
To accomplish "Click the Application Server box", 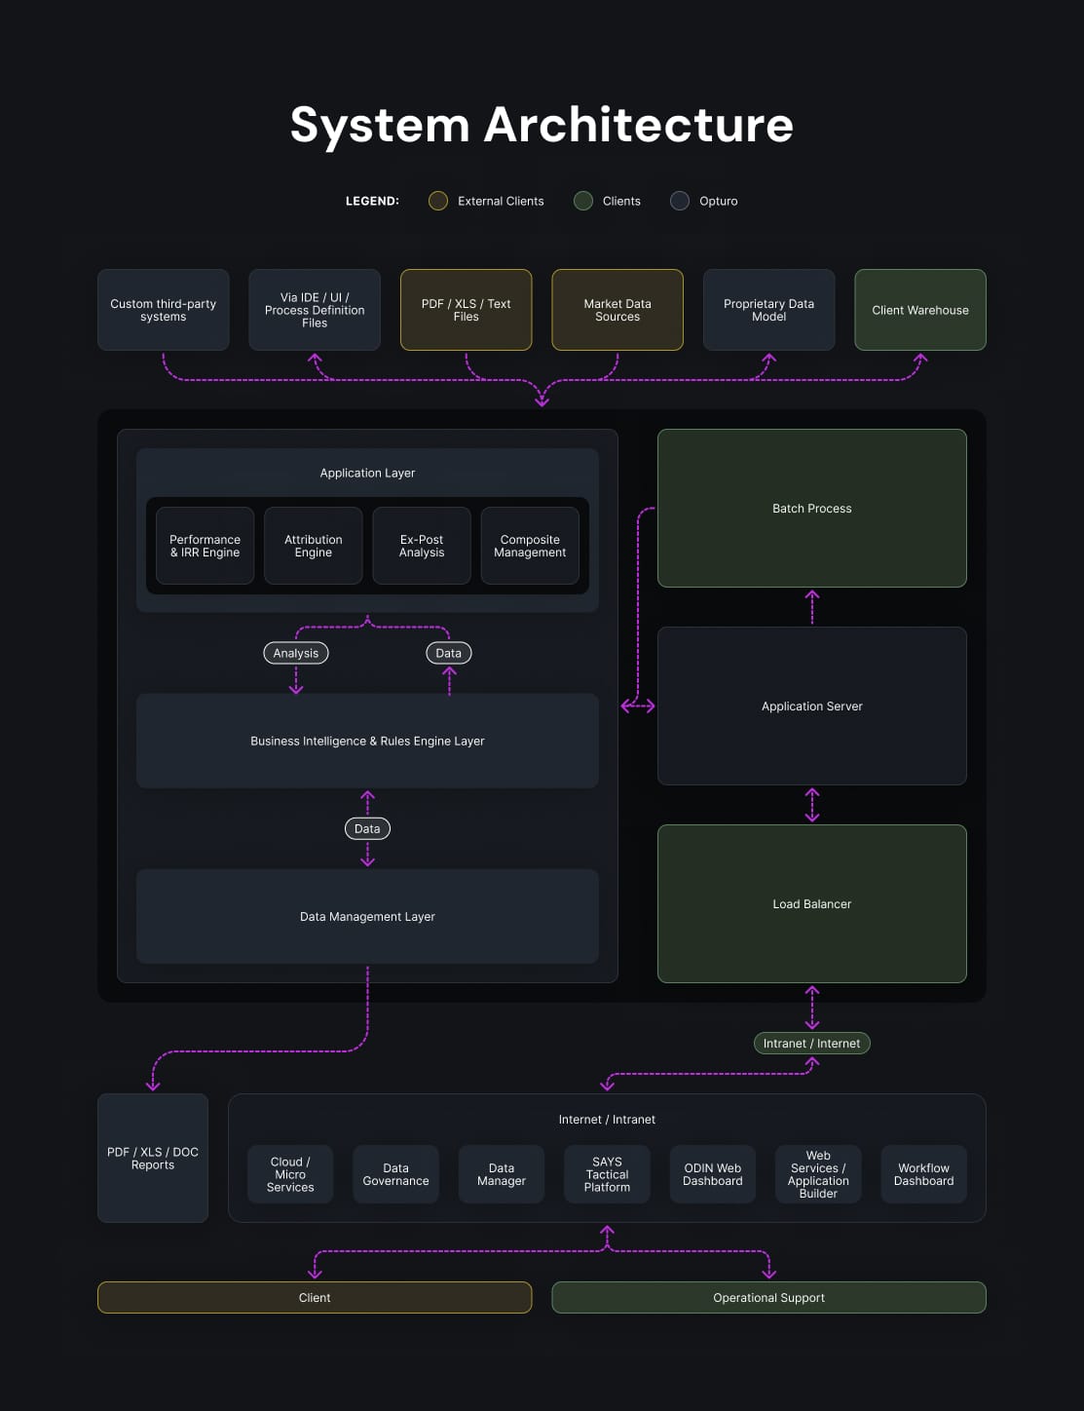I will (x=812, y=706).
